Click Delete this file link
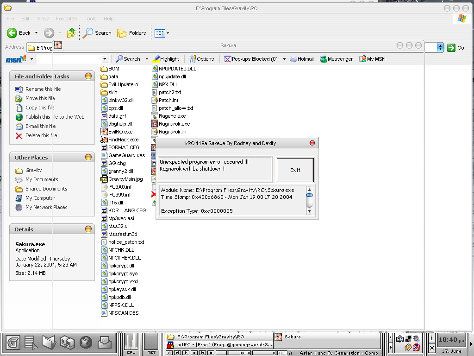Viewport: 474px width, 356px height. tap(41, 135)
